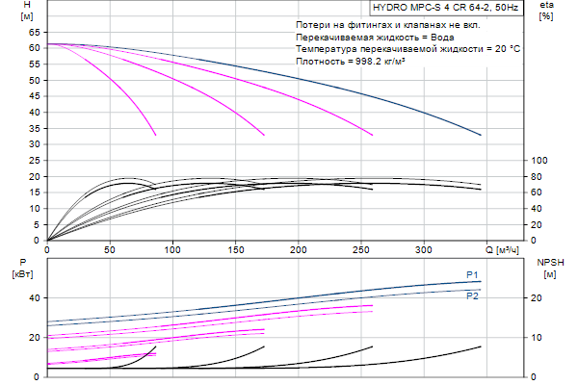Click the 20 tick on the NPSH axis
578x385 pixels.
541,298
